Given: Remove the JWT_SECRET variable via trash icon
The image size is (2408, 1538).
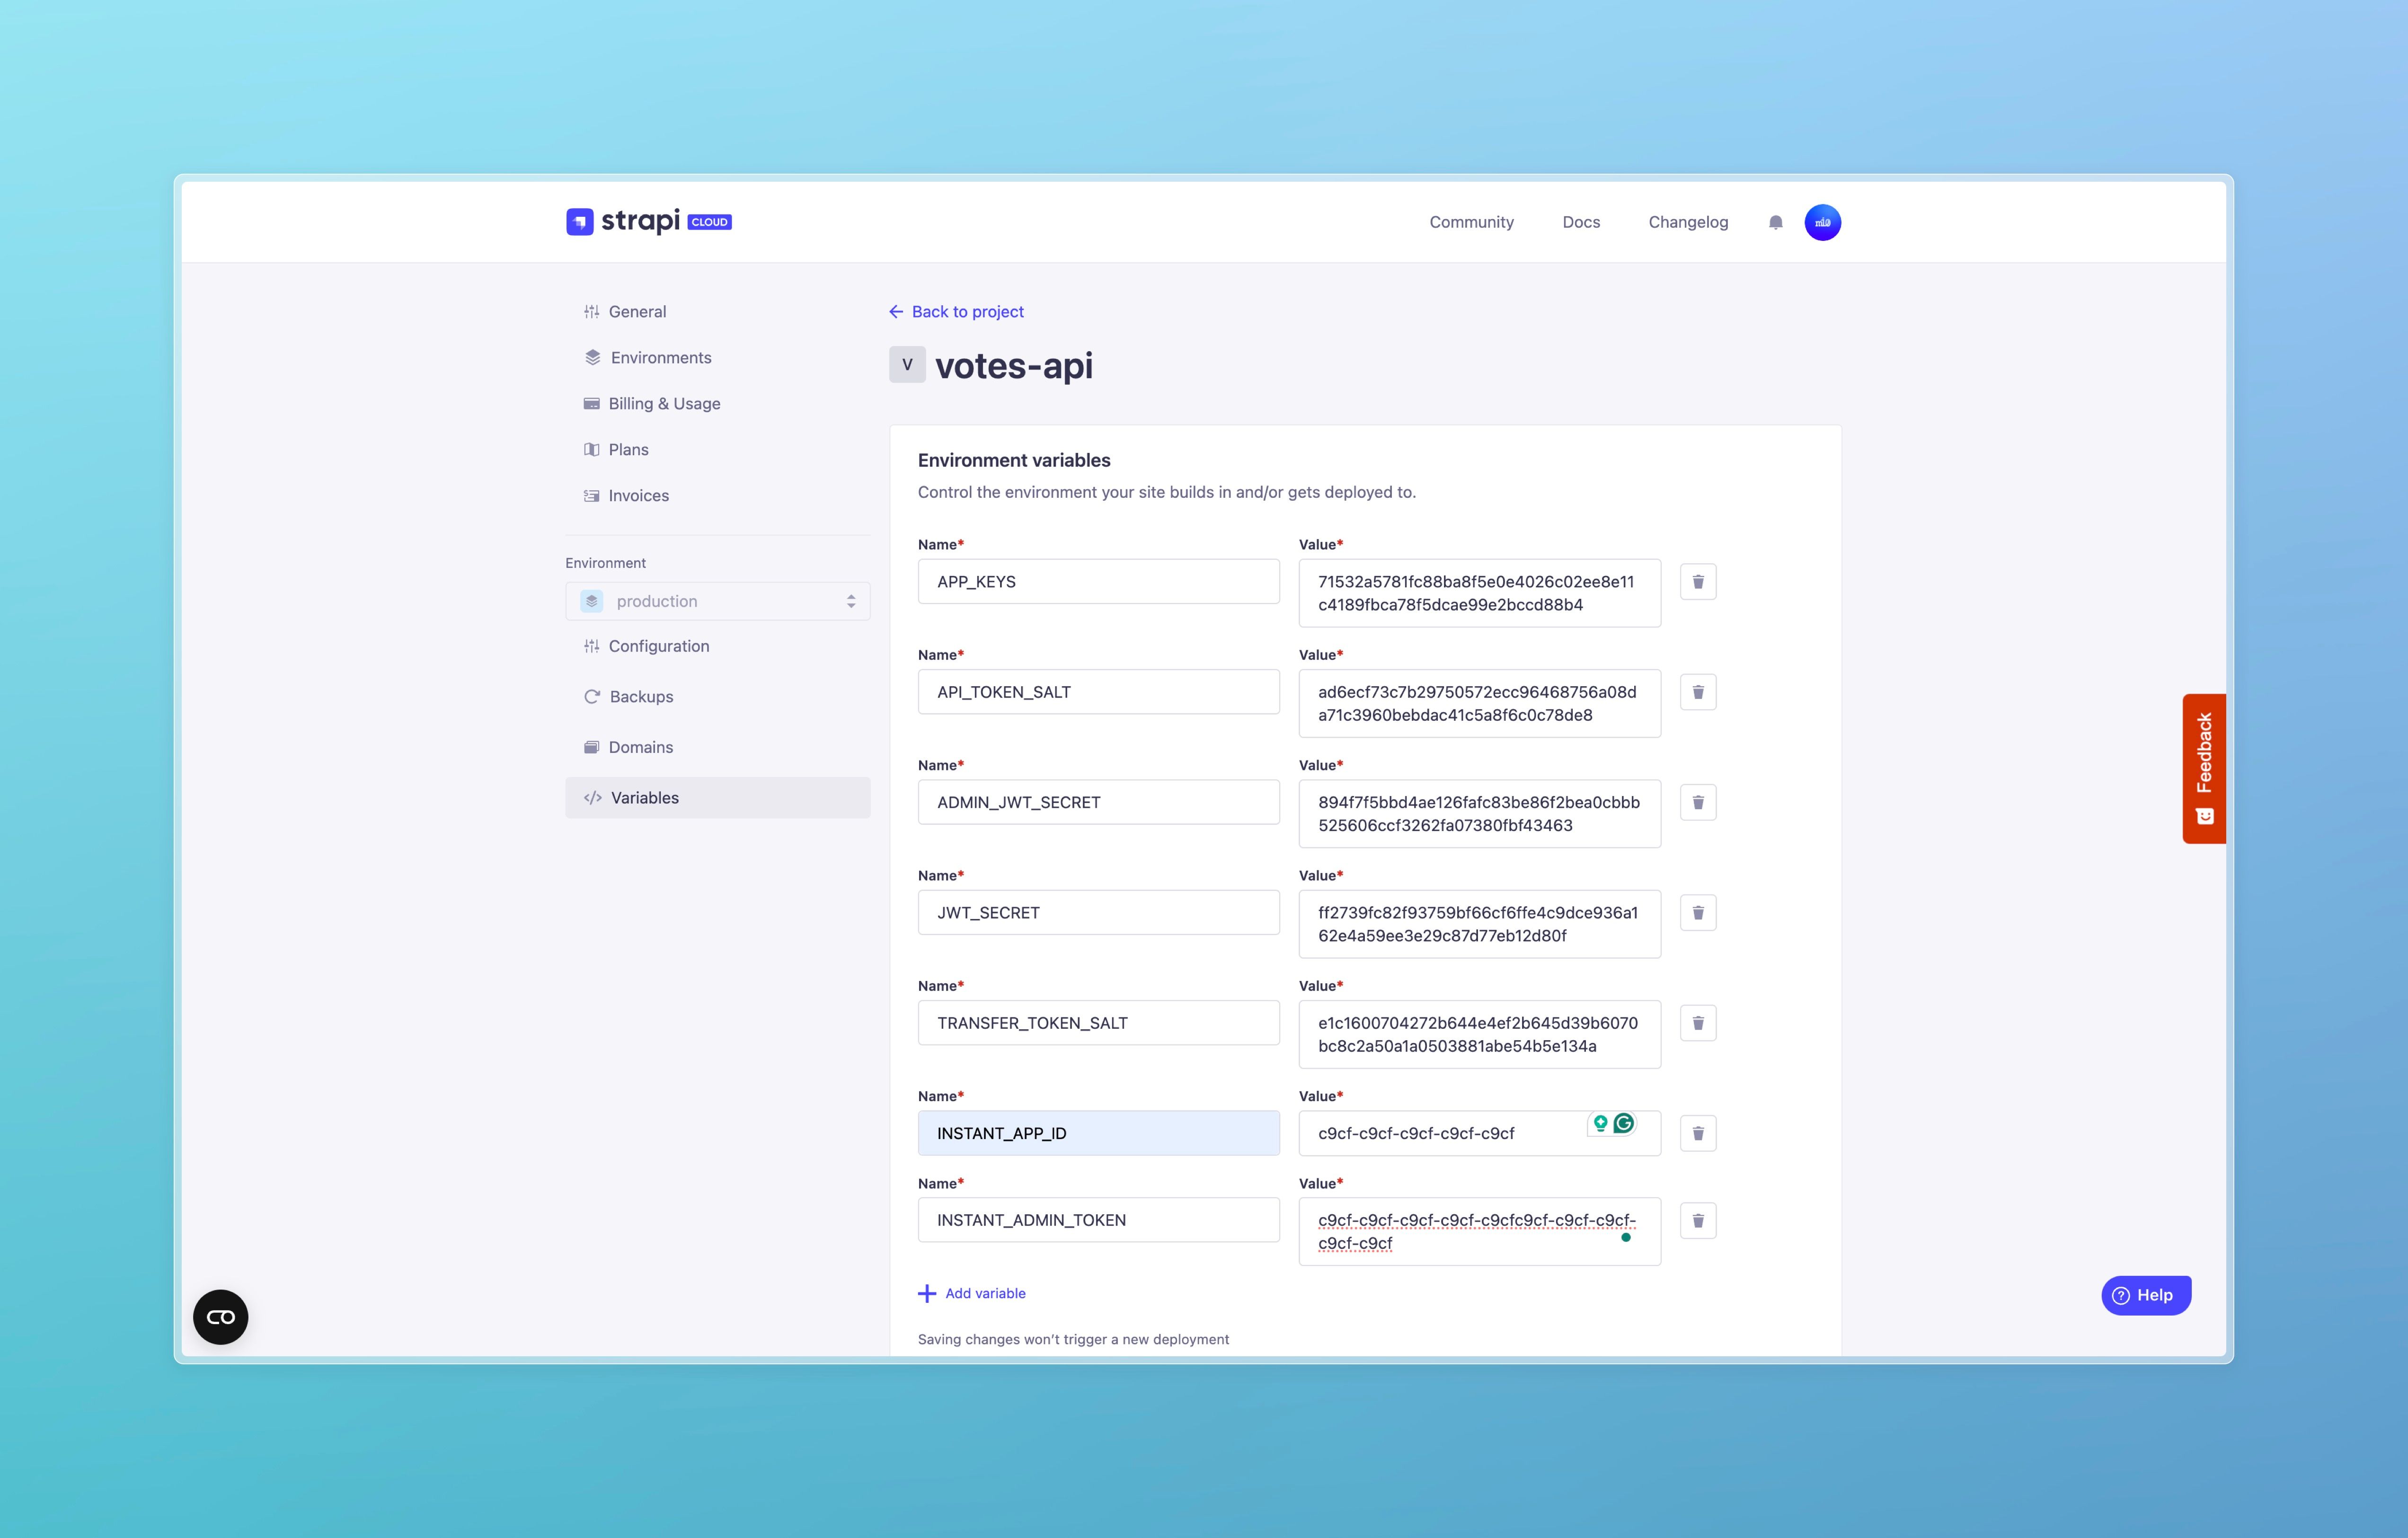Looking at the screenshot, I should click(1697, 912).
